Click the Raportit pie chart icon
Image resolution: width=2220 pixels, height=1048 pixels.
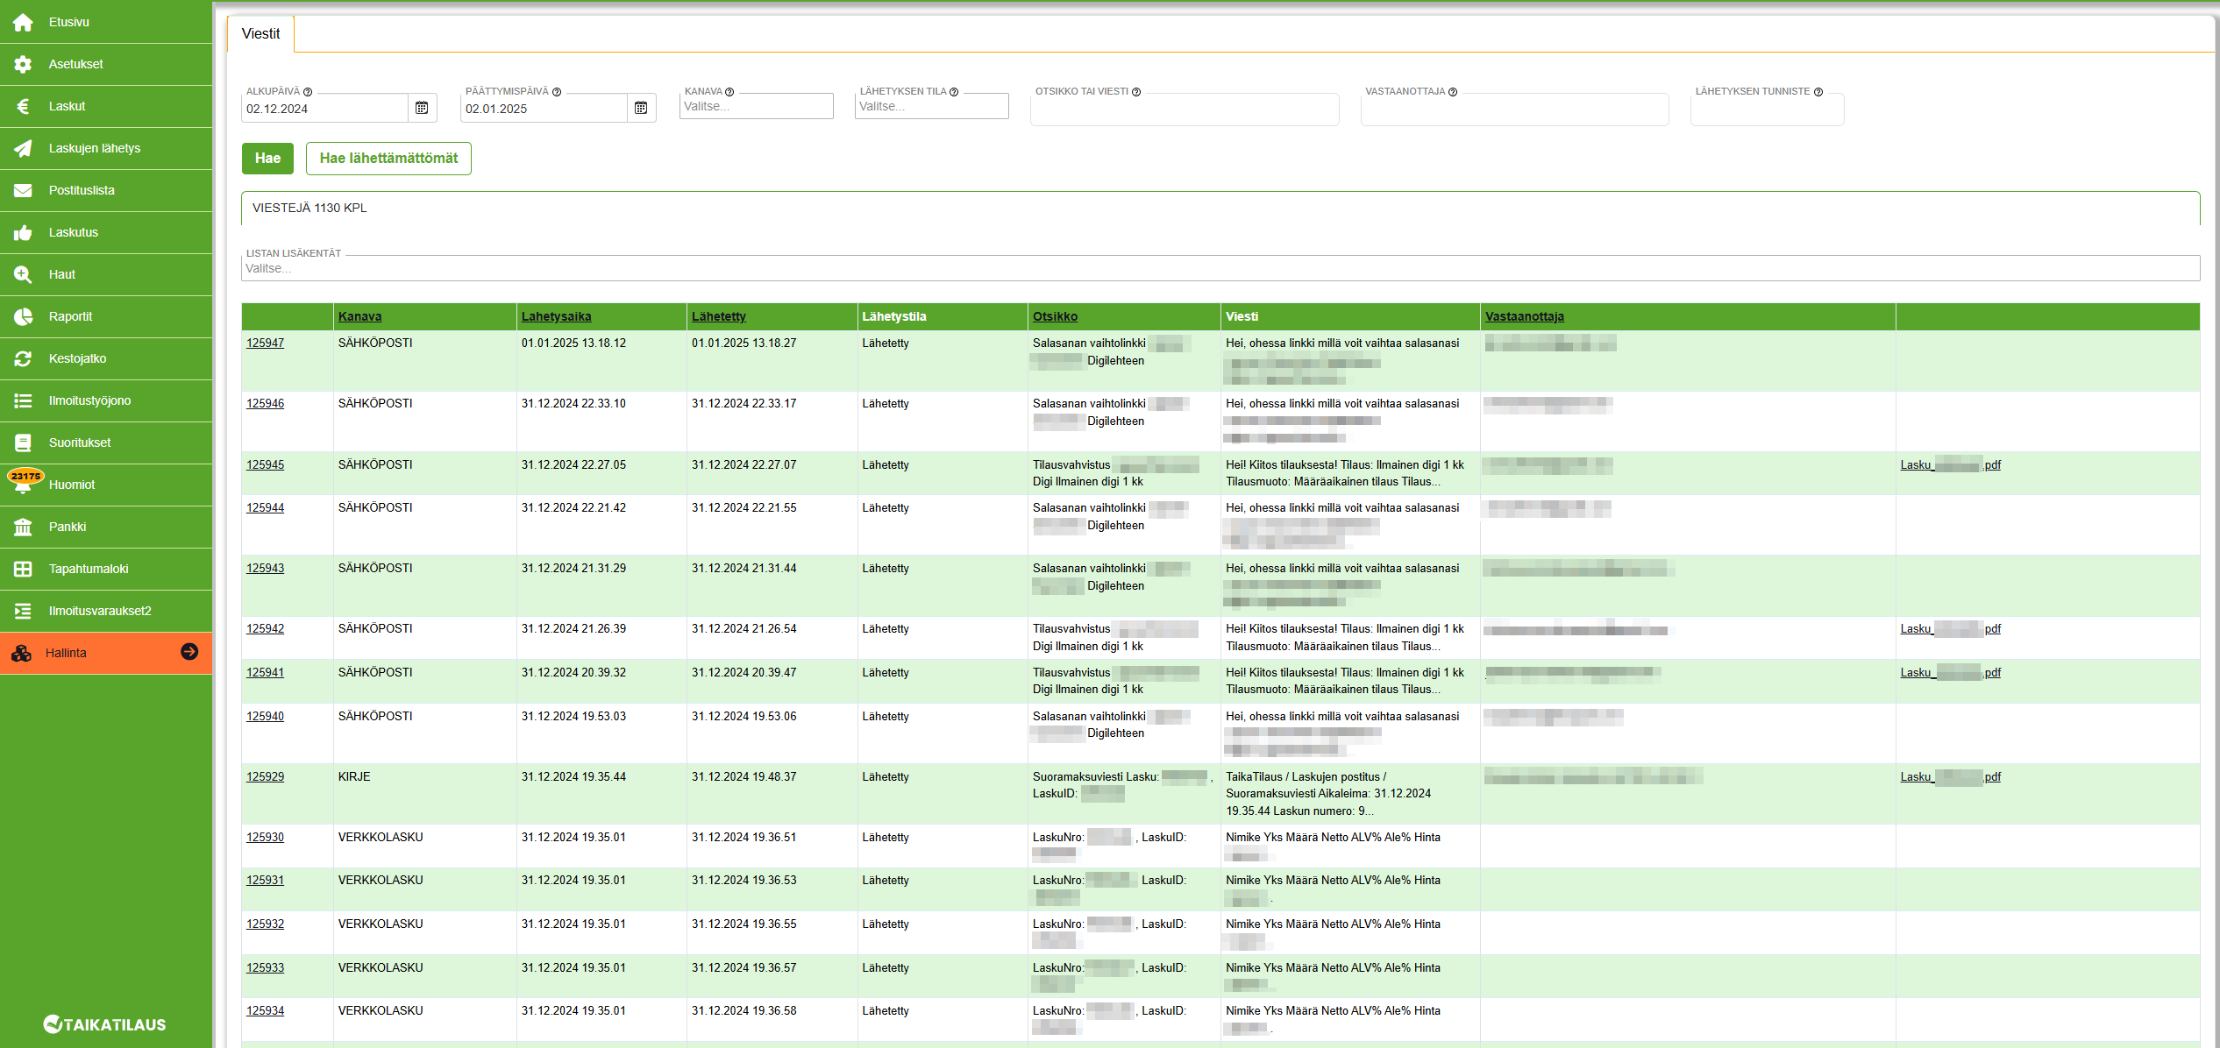tap(23, 316)
